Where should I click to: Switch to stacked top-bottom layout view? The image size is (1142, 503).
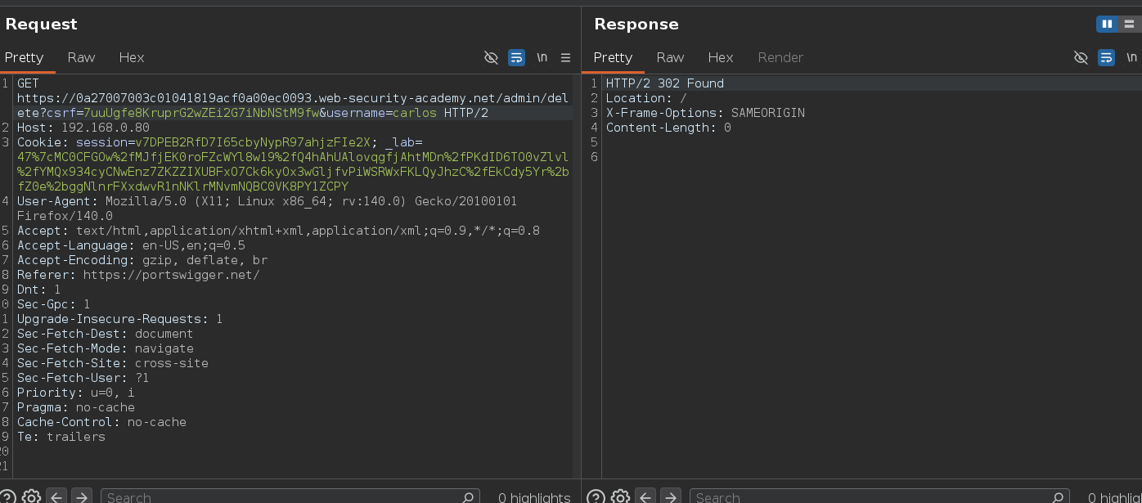(1129, 24)
